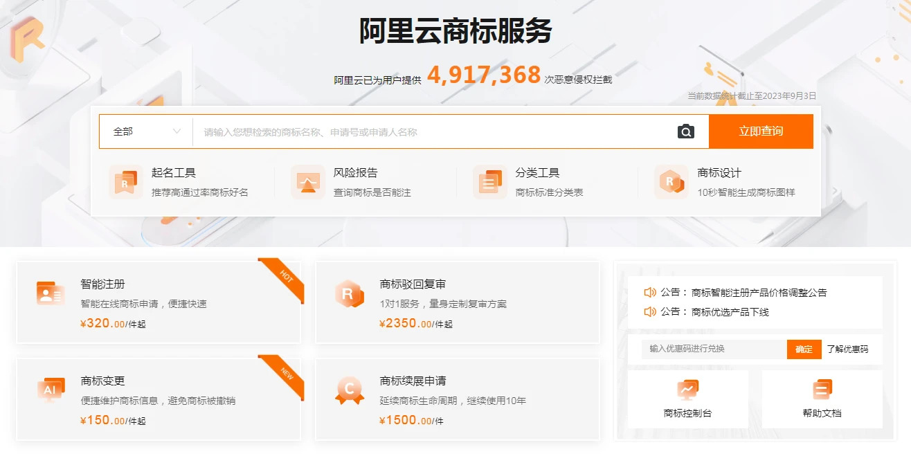Click 便捷维护商标信息，避免商标被撤销 description
Screen dimensions: 911x465
point(158,401)
